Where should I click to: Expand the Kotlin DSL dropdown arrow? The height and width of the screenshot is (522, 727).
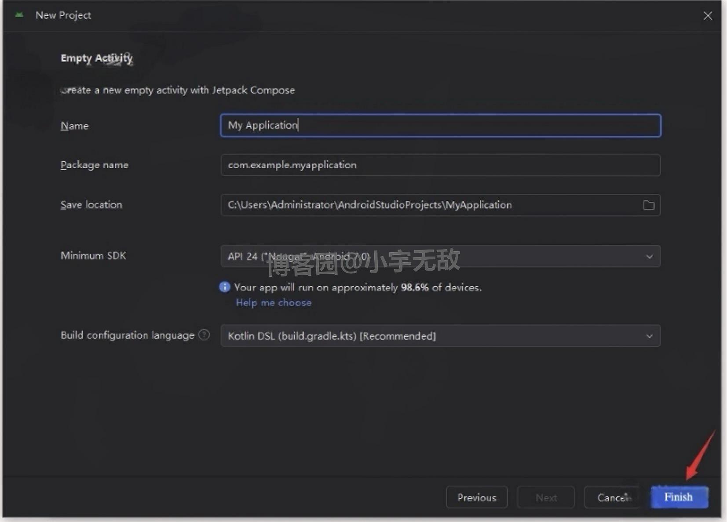[x=650, y=336]
